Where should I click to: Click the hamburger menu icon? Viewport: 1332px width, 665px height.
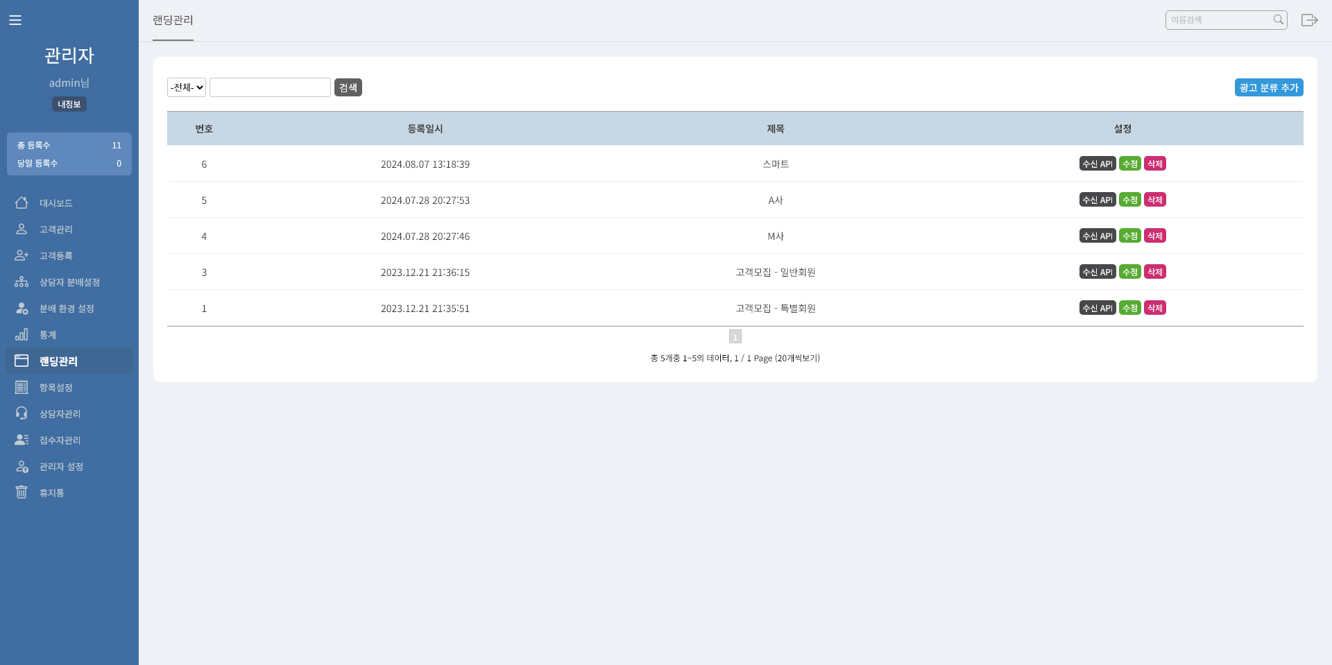(x=15, y=20)
